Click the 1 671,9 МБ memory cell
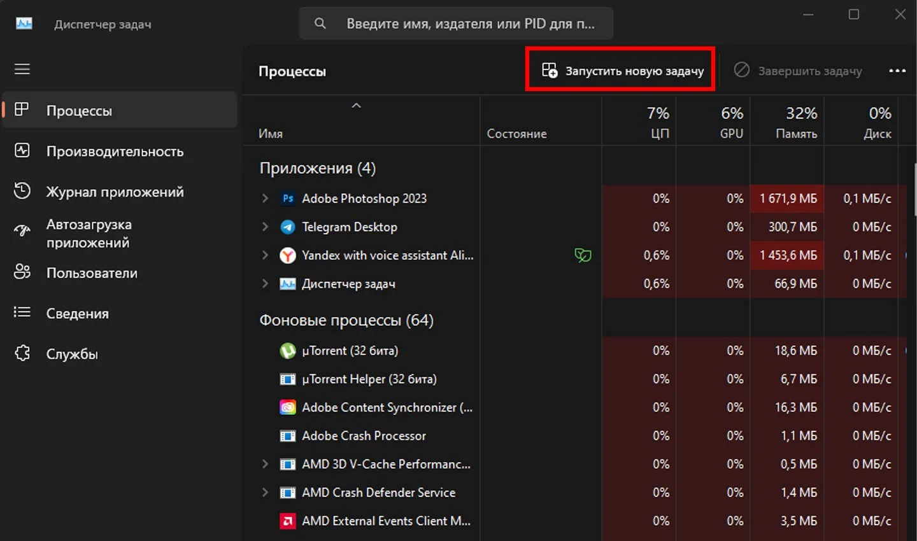Image resolution: width=917 pixels, height=541 pixels. click(788, 199)
